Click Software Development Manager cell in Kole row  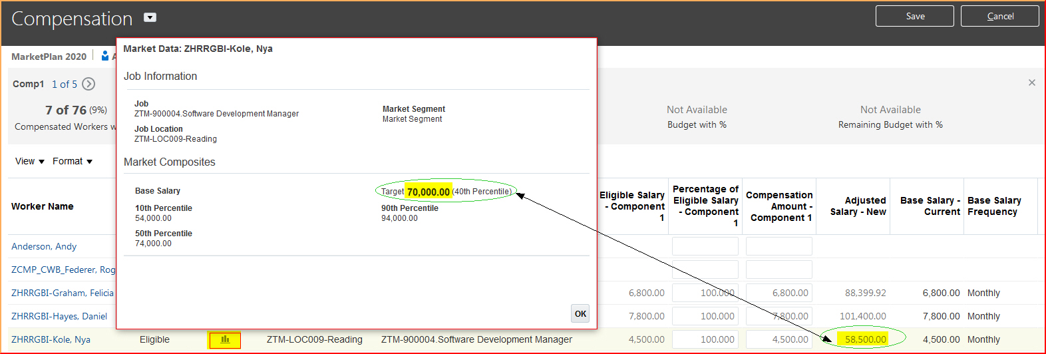click(476, 339)
